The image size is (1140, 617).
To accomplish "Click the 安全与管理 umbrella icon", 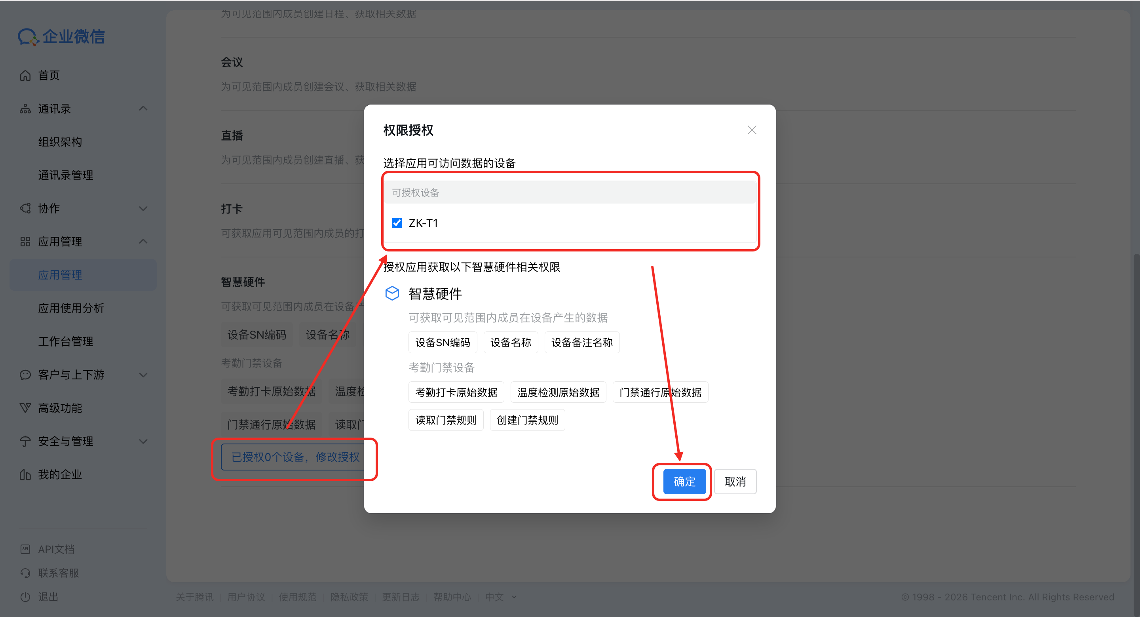I will click(25, 441).
